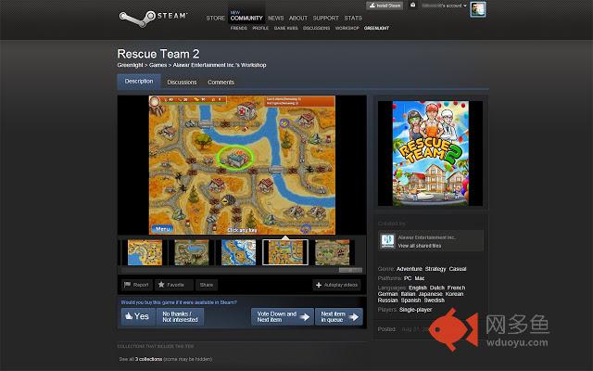Go to Next item in queue
The height and width of the screenshot is (371, 593).
click(338, 316)
